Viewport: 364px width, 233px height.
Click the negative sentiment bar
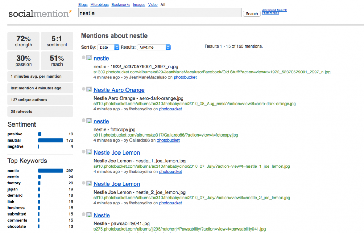[x=39, y=146]
